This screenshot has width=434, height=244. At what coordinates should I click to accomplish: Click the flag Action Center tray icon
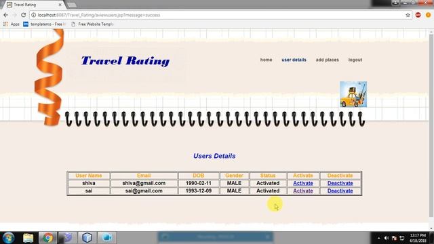click(394, 238)
